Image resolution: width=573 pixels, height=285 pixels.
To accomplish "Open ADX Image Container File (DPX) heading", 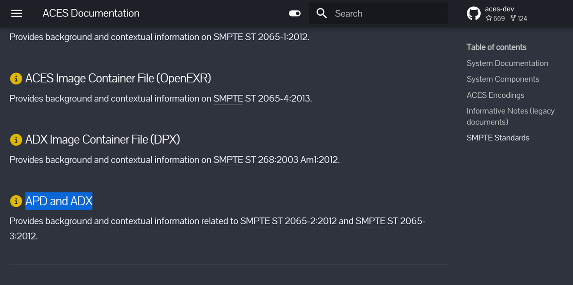I will [103, 139].
